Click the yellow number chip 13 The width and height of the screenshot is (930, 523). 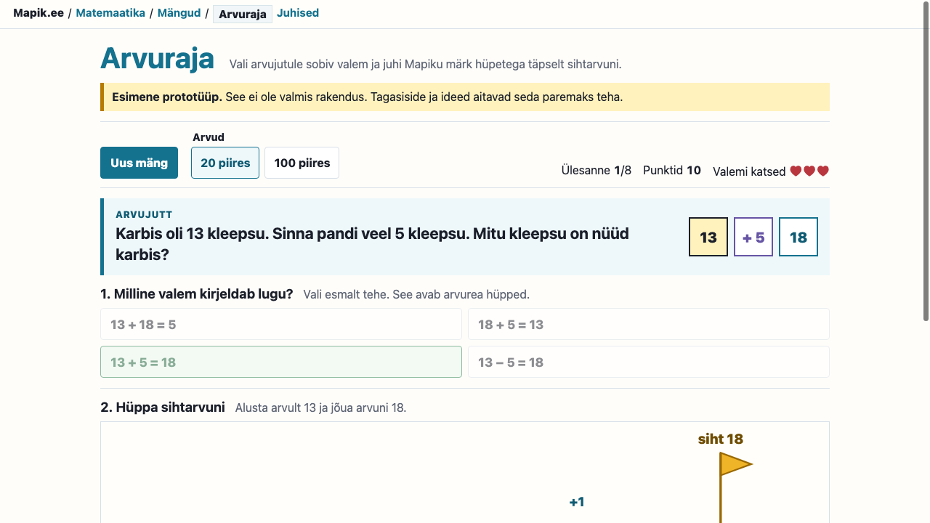[x=708, y=237]
